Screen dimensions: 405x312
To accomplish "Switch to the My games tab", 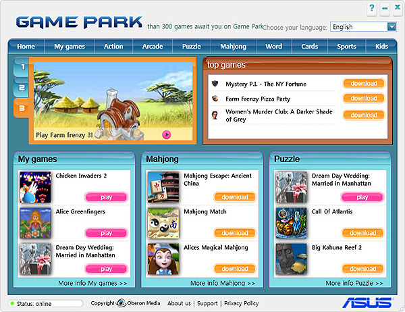I will (x=70, y=47).
